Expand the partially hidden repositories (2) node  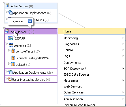coord(7,19)
